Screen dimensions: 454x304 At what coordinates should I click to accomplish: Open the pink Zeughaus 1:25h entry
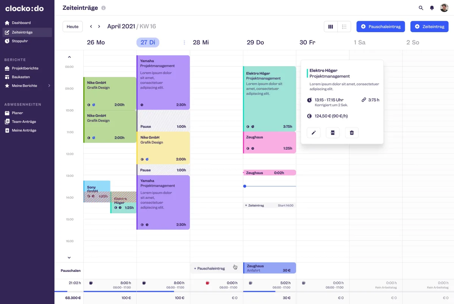(269, 143)
